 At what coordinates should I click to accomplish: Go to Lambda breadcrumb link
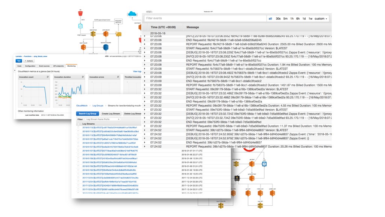pos(18,57)
